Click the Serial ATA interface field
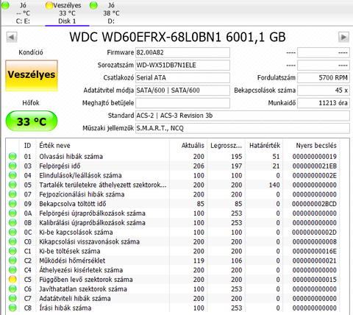Image resolution: width=353 pixels, height=315 pixels. (x=182, y=78)
